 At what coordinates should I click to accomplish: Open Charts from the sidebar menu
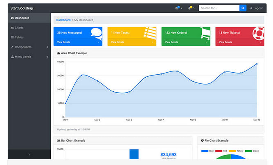[x=29, y=27]
